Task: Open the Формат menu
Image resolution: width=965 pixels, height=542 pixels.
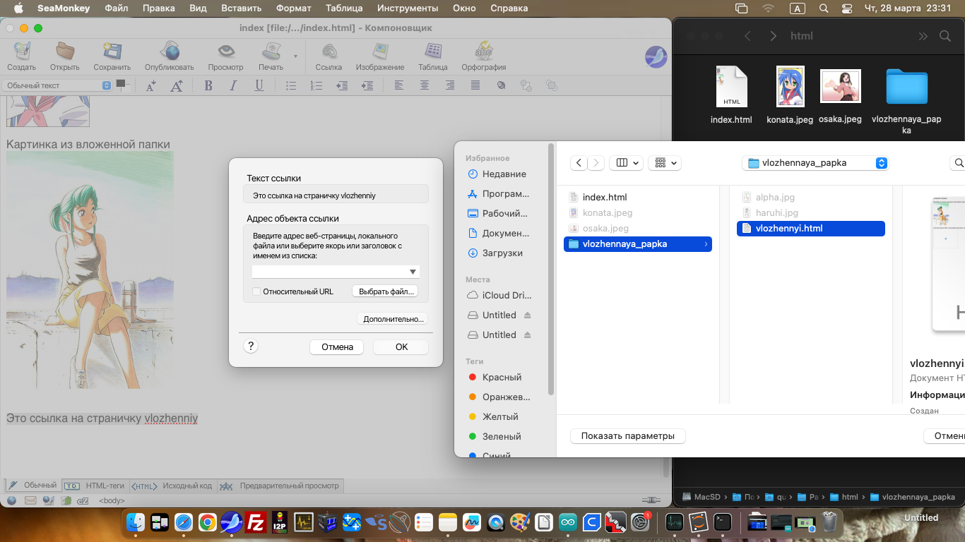Action: 293,8
